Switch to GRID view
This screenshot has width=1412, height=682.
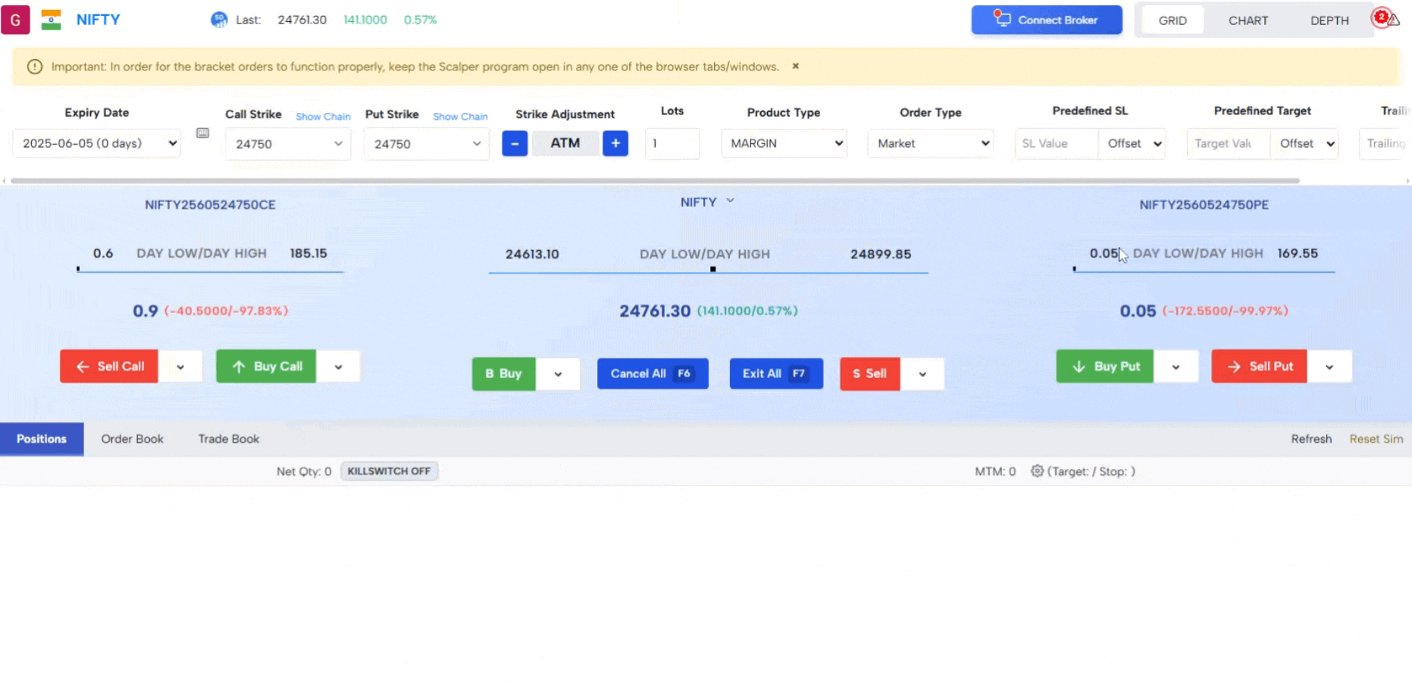pos(1172,20)
